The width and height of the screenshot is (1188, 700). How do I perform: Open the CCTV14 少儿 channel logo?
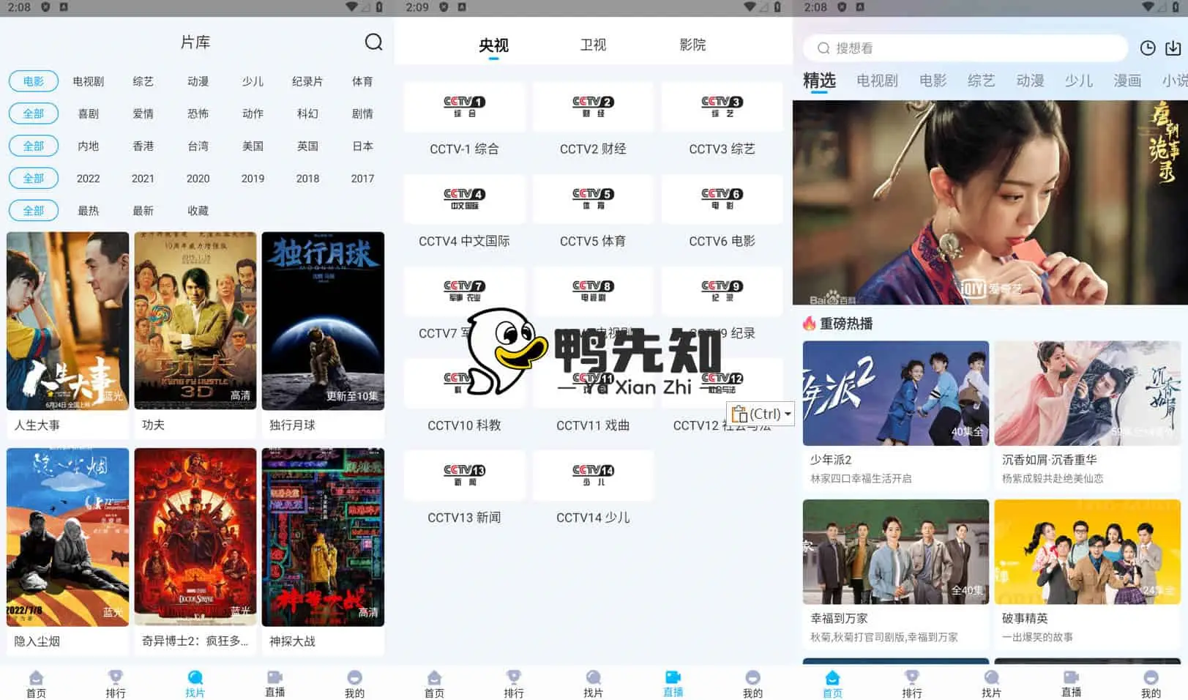(593, 474)
